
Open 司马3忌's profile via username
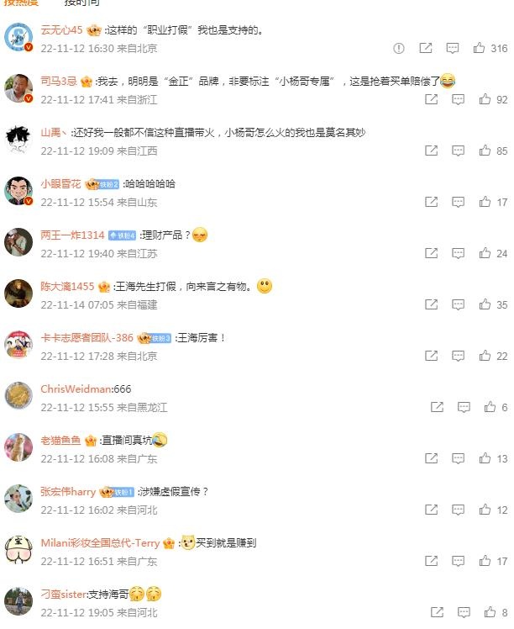[x=59, y=82]
